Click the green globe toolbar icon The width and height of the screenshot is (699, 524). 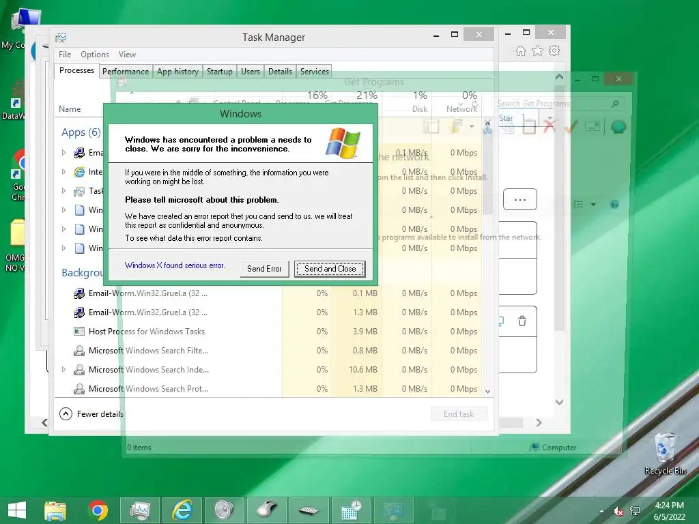618,127
